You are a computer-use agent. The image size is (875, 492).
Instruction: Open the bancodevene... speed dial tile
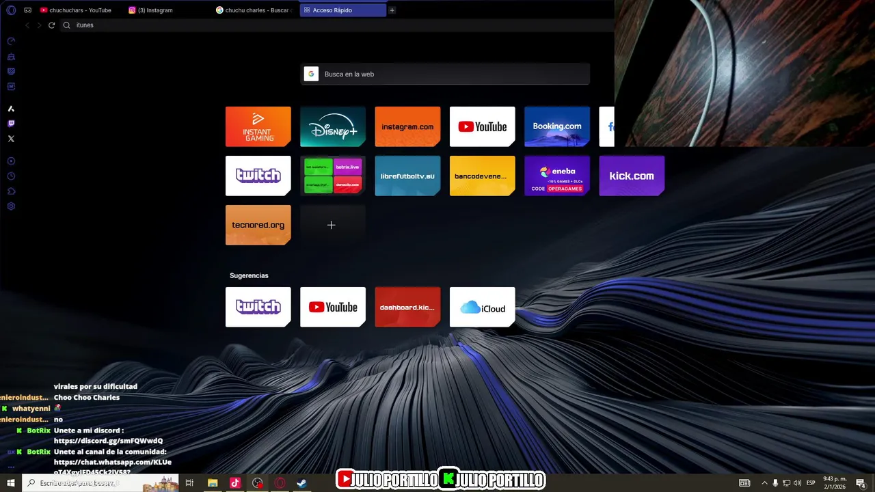point(483,176)
